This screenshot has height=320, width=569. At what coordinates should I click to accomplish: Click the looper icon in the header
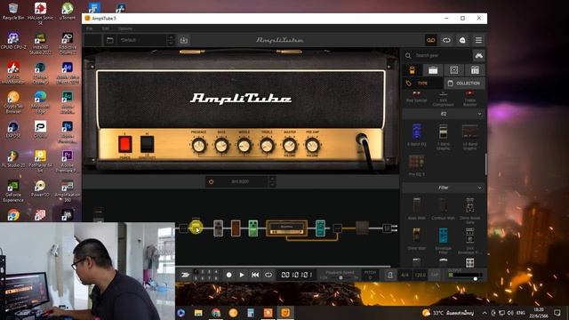[446, 40]
